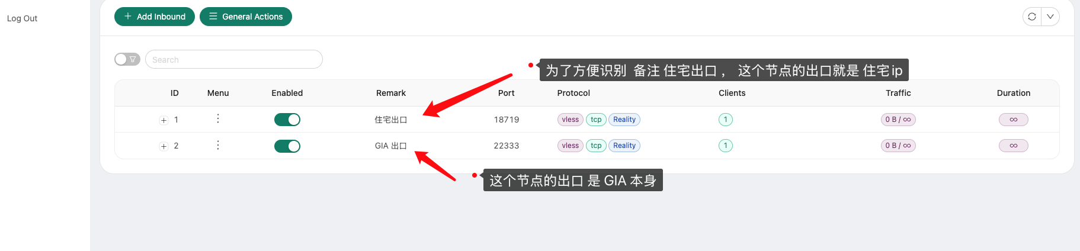This screenshot has height=251, width=1080.
Task: Click the clients count badge on row 1
Action: coord(726,120)
